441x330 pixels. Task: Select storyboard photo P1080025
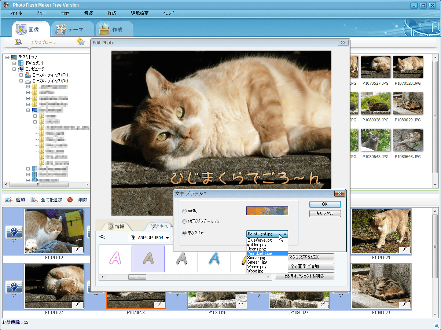[218, 301]
